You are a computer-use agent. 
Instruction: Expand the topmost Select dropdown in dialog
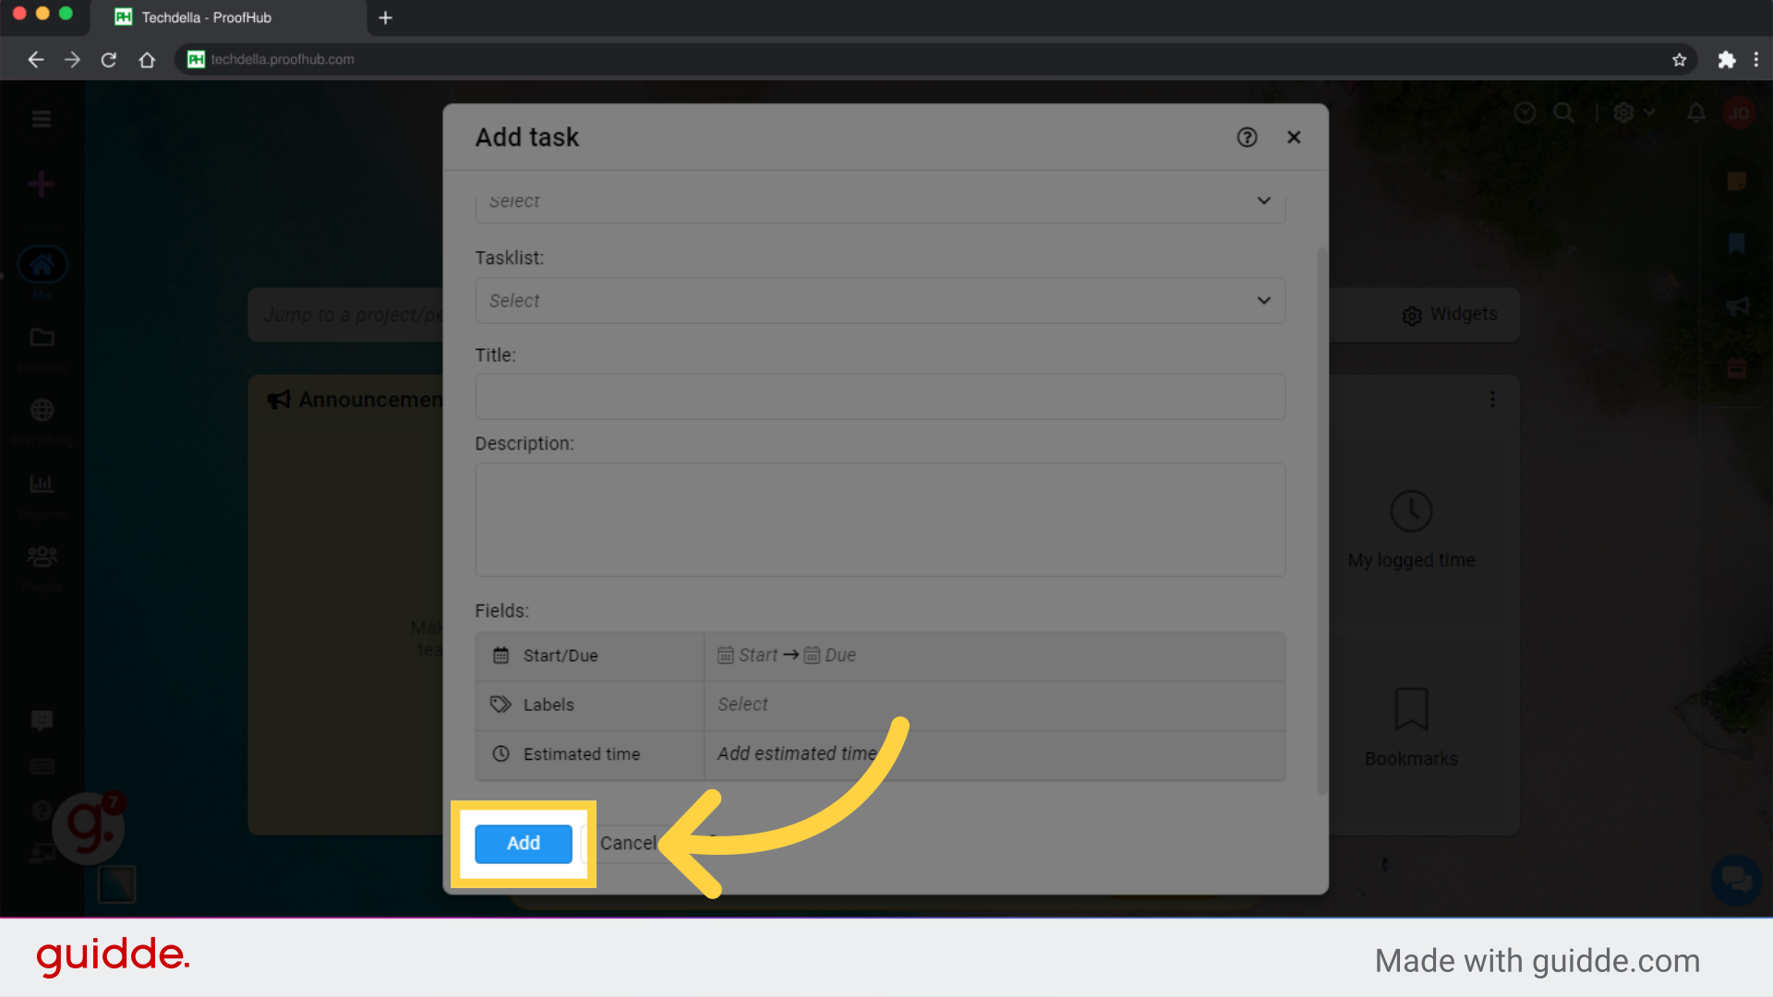pyautogui.click(x=879, y=201)
